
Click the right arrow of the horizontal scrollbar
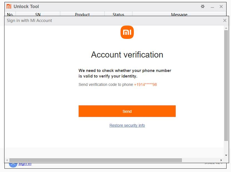tap(221, 160)
